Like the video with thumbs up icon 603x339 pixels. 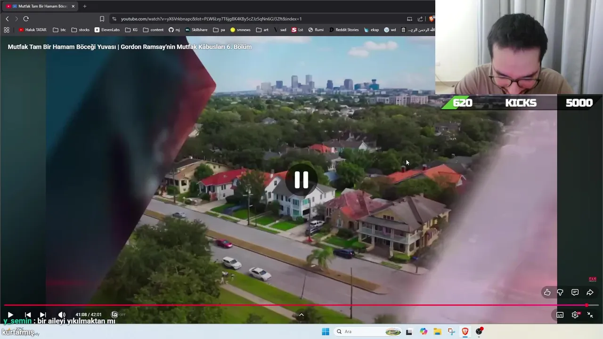point(547,292)
